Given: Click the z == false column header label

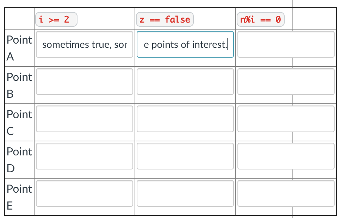Looking at the screenshot, I should point(164,19).
